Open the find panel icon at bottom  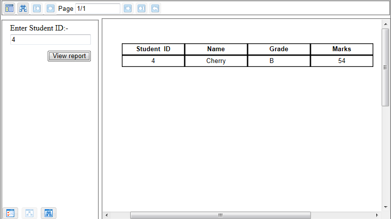pyautogui.click(x=49, y=213)
